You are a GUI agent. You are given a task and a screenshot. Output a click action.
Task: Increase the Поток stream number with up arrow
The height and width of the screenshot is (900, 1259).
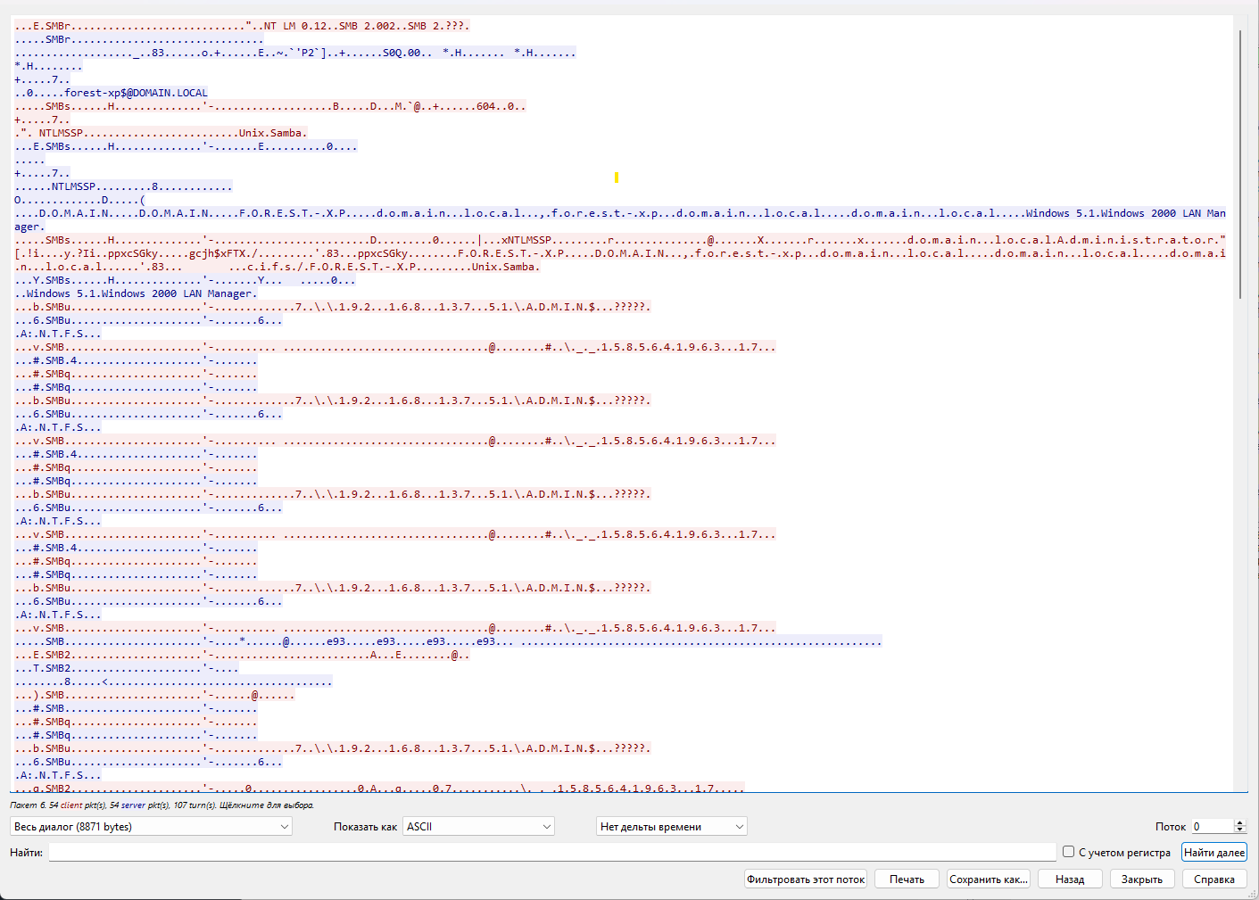click(x=1240, y=822)
